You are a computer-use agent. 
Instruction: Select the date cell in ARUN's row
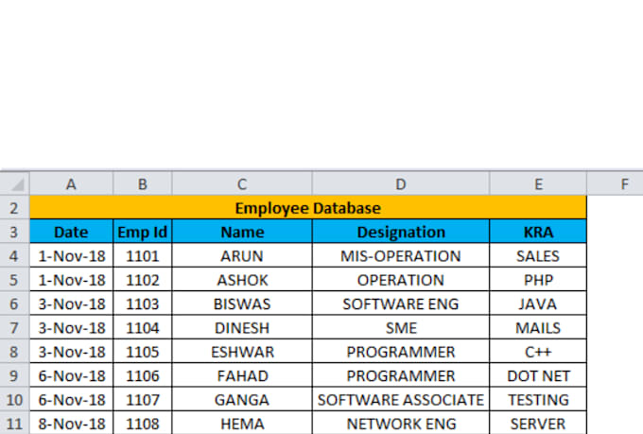[x=71, y=255]
